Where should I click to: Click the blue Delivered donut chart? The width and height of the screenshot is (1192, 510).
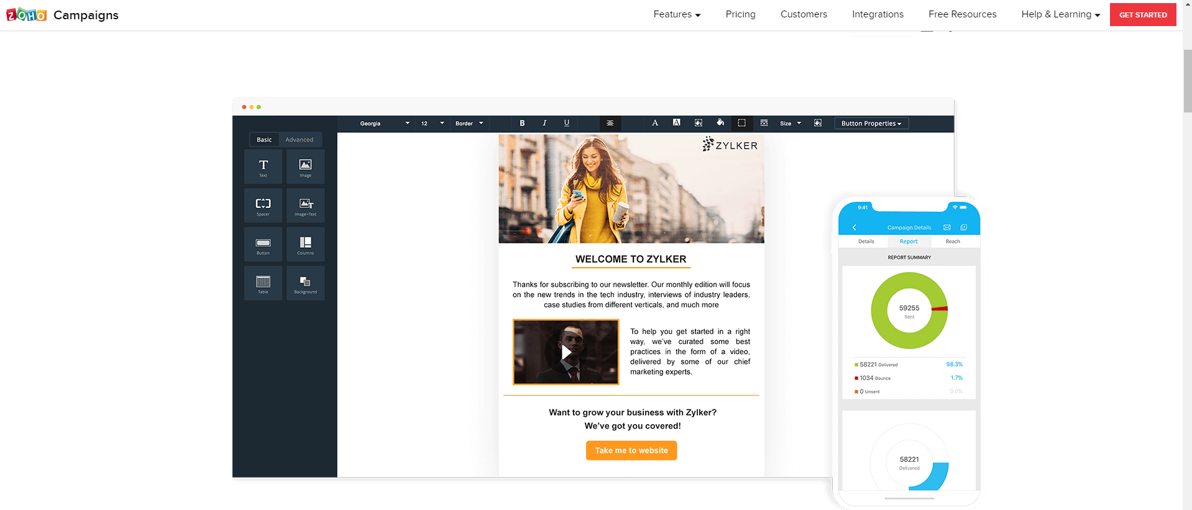click(x=909, y=458)
